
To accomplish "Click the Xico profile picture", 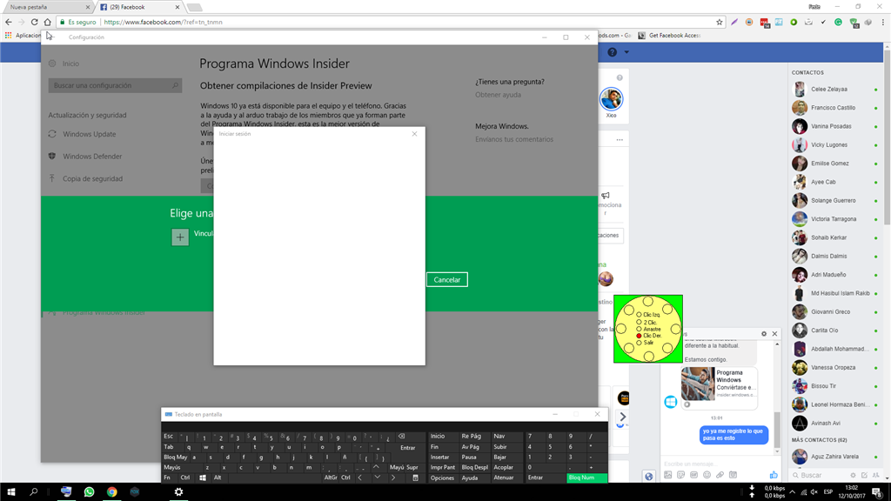I will (x=611, y=99).
